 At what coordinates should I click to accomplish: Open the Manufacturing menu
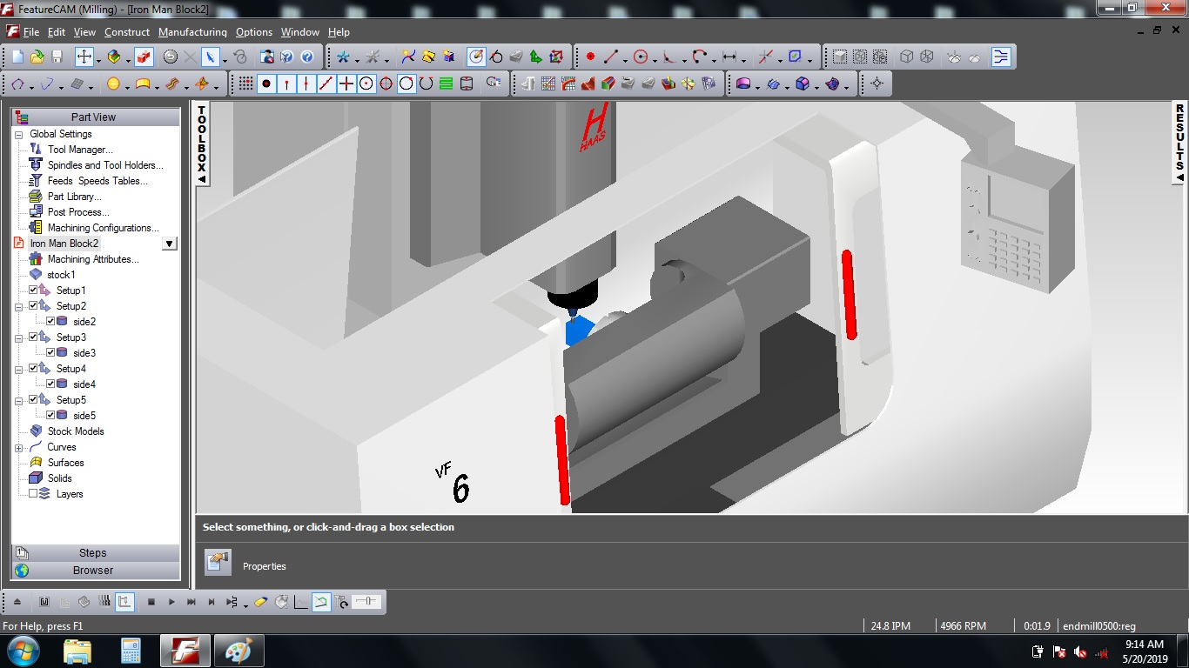192,32
